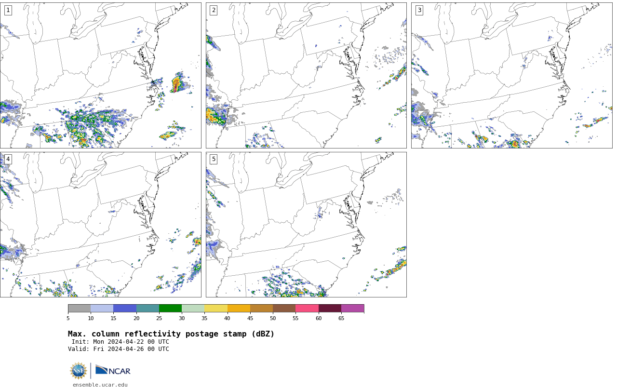
Task: Click the light blue 10-15 dBZ swatch
Action: (102, 309)
